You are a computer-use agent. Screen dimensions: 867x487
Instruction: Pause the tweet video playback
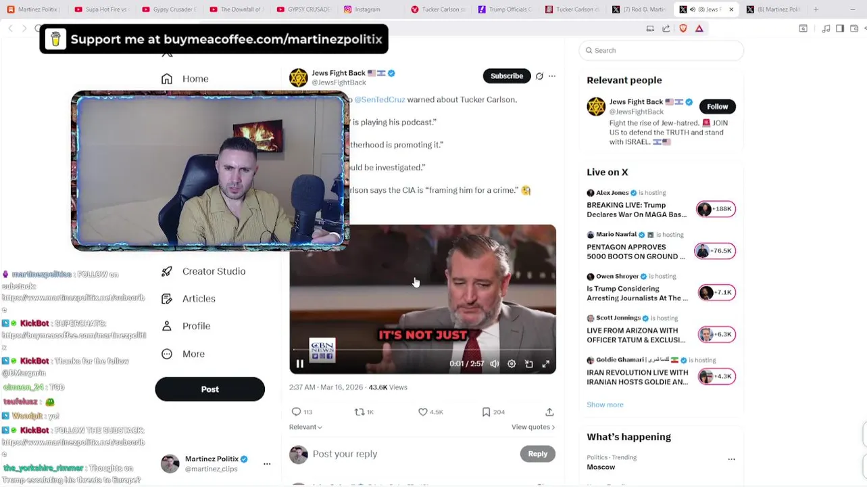(300, 364)
